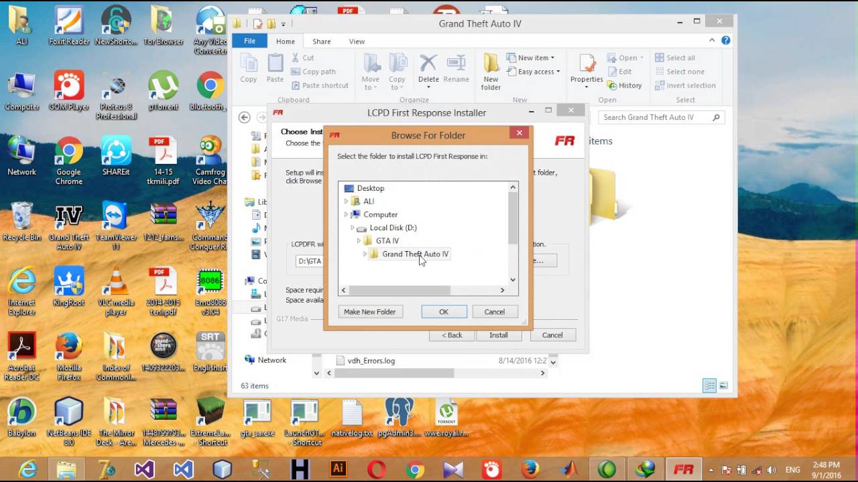Open GOM Player desktop icon
The height and width of the screenshot is (482, 858).
[69, 92]
